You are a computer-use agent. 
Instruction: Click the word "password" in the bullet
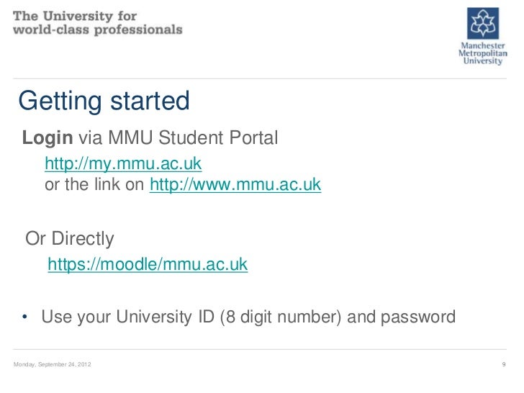tap(420, 317)
